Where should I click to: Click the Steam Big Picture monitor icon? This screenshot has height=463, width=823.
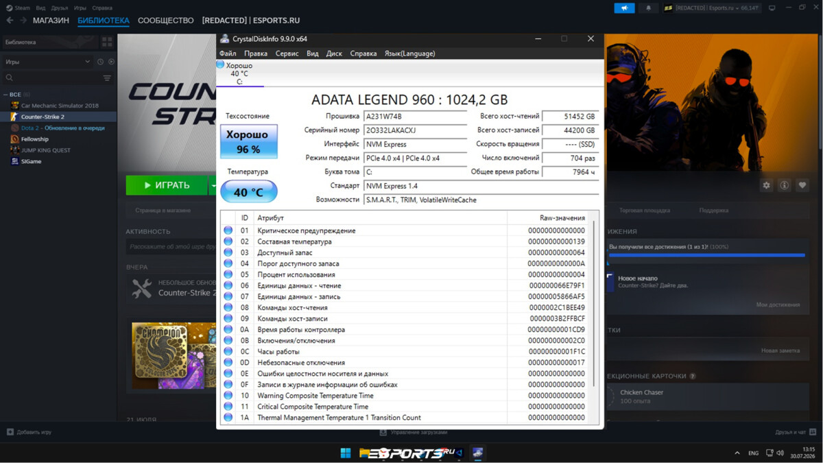click(772, 8)
